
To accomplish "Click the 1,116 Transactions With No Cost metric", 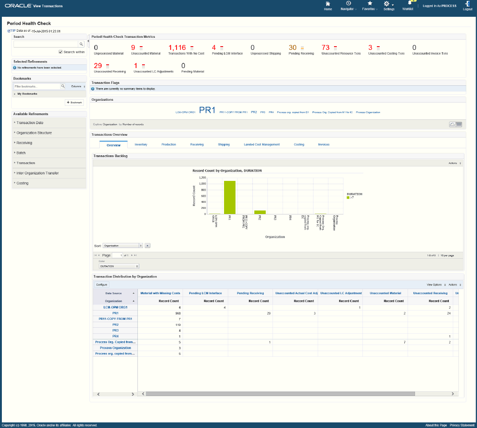I will (x=177, y=48).
